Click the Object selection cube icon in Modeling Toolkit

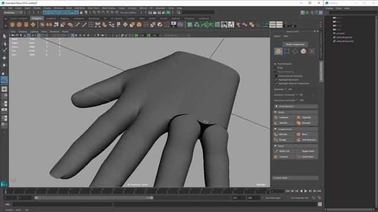pyautogui.click(x=278, y=51)
